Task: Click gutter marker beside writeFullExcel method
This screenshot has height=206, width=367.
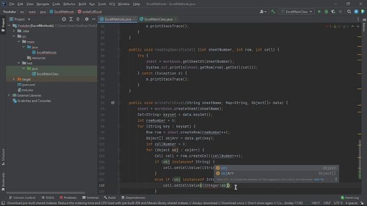Action: [113, 102]
